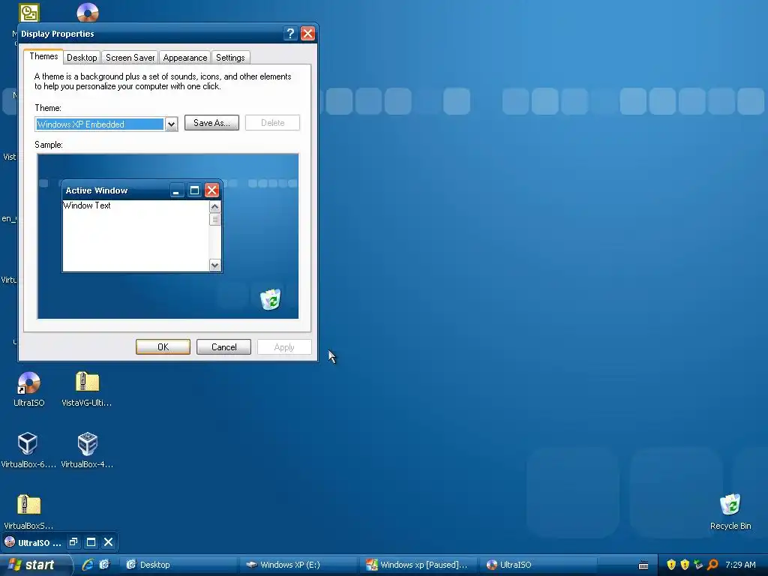Restore the minimized UltraISO window

coord(73,541)
